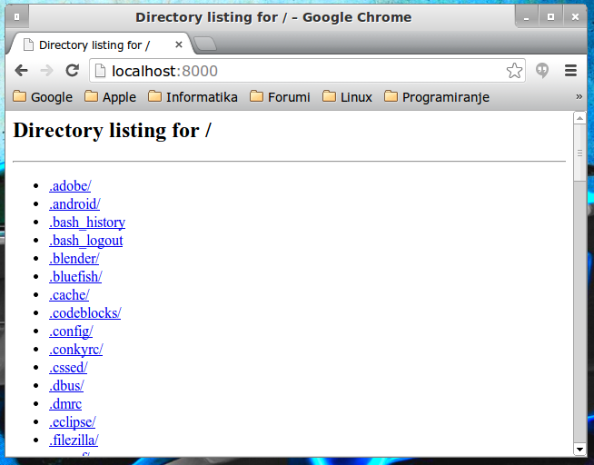Bookmark this page with the star icon
Image resolution: width=594 pixels, height=465 pixels.
(514, 71)
